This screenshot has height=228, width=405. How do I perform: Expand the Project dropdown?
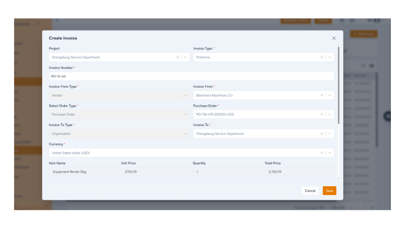(185, 57)
